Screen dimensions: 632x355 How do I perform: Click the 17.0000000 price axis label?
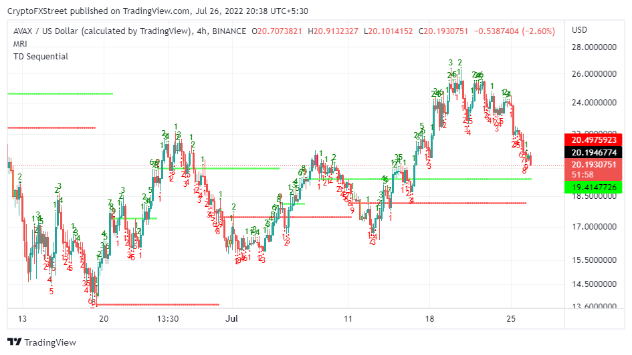[594, 227]
